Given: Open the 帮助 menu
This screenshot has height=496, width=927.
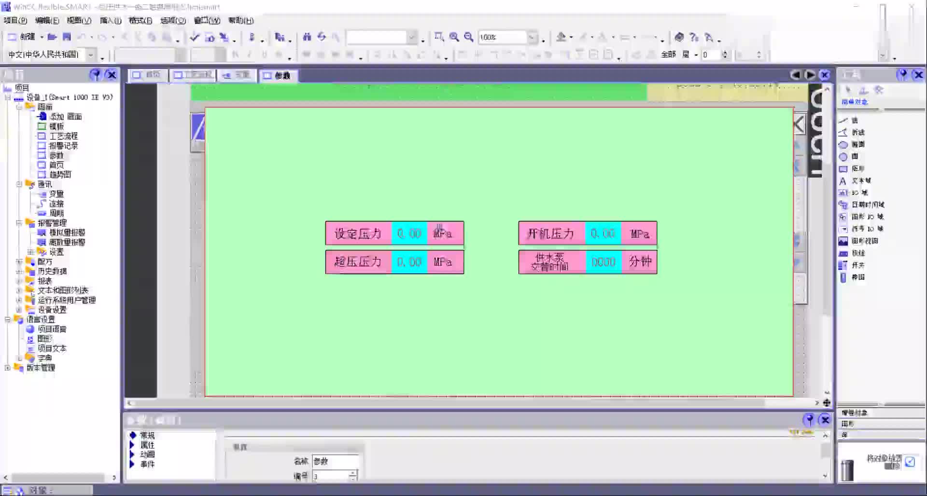Looking at the screenshot, I should coord(240,20).
